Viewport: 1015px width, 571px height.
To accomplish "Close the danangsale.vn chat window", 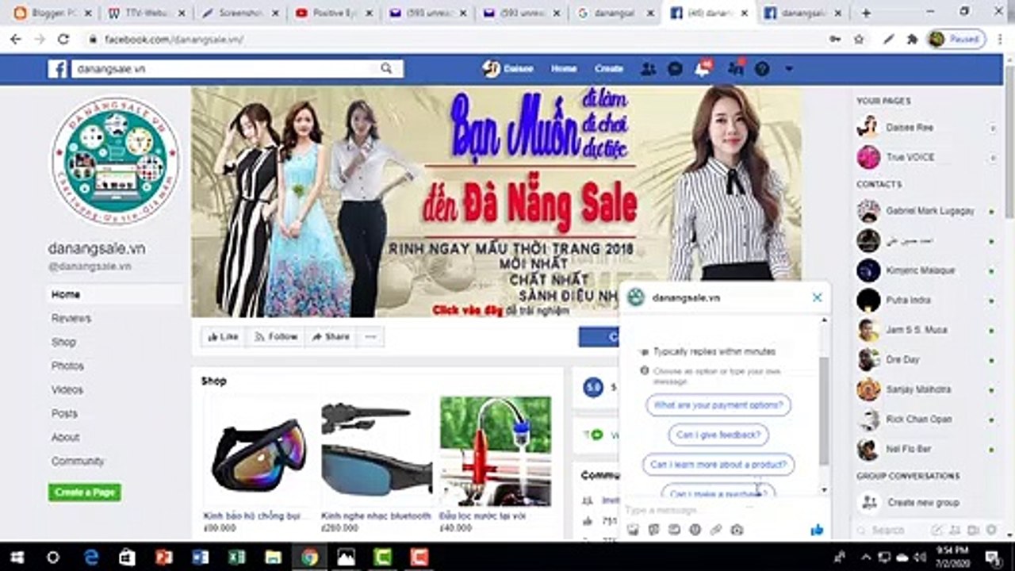I will click(817, 298).
